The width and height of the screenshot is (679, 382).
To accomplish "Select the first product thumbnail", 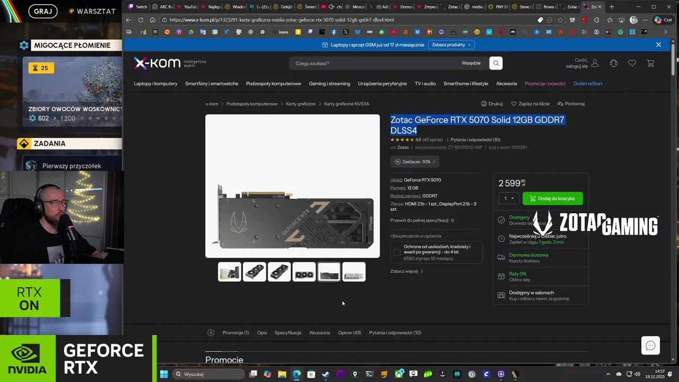I will (230, 272).
